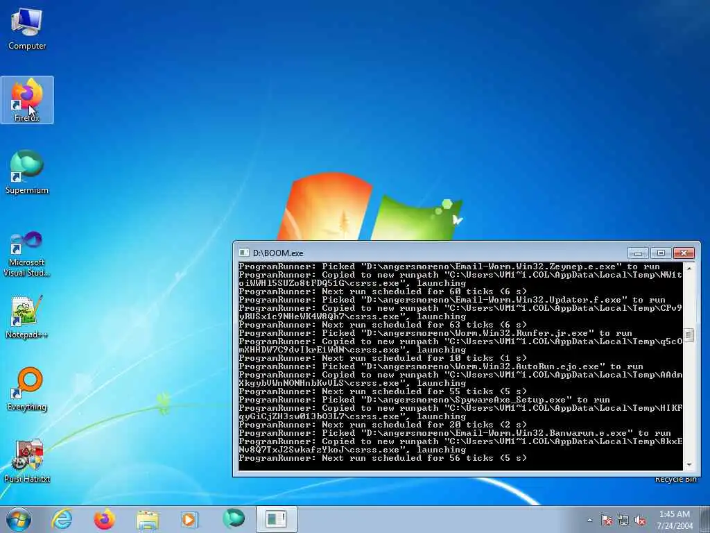Launch Supermium from the taskbar
This screenshot has height=533, width=710.
[x=234, y=519]
